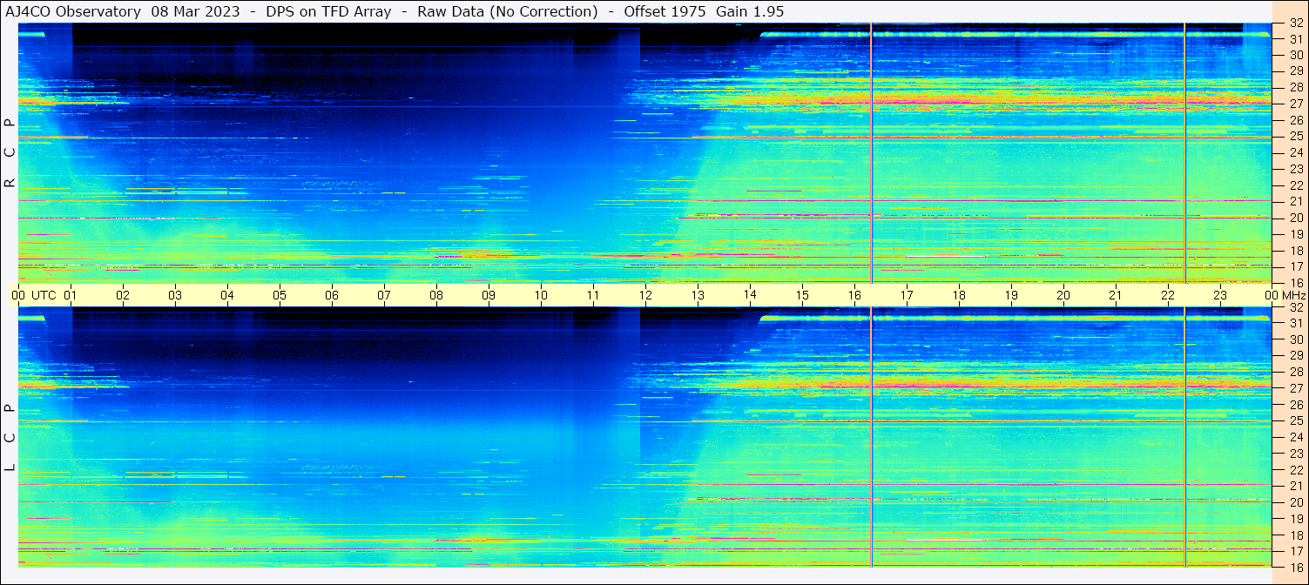
Task: Click the 06 hour label on time axis
Action: click(x=332, y=295)
